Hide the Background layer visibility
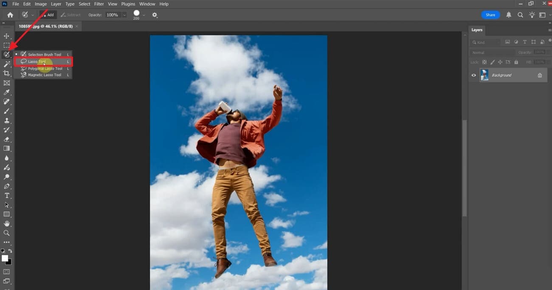 pos(473,75)
